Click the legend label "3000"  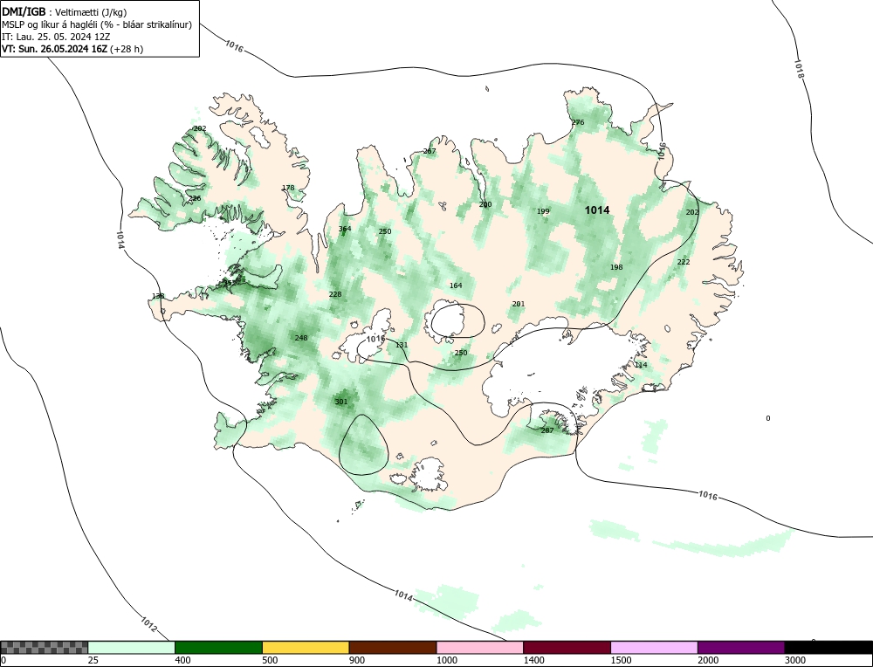[795, 660]
